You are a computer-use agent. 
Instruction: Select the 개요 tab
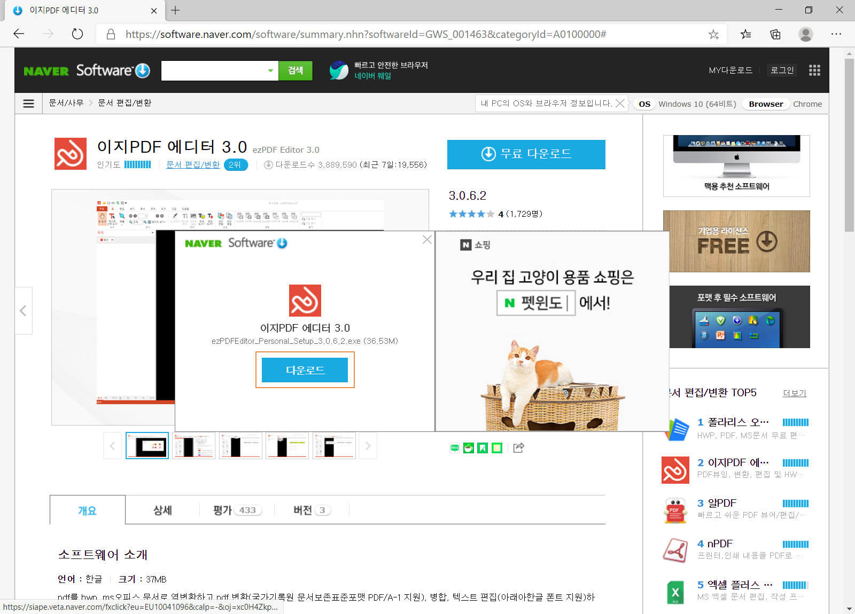pos(88,510)
